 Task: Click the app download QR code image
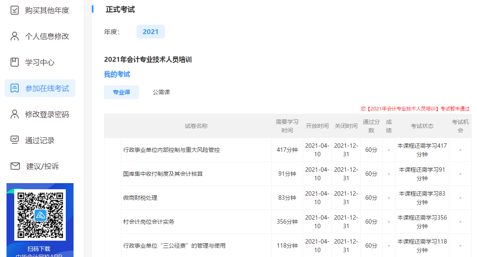click(x=40, y=215)
